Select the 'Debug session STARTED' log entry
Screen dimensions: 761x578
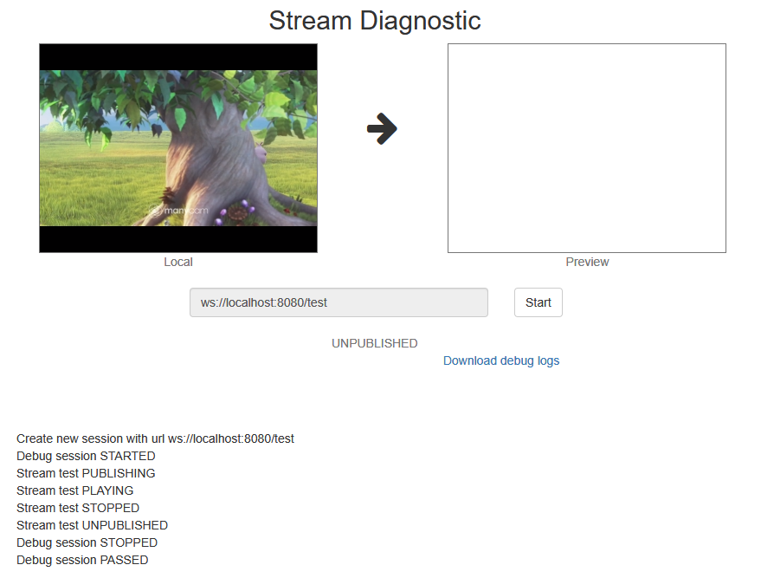(x=86, y=456)
